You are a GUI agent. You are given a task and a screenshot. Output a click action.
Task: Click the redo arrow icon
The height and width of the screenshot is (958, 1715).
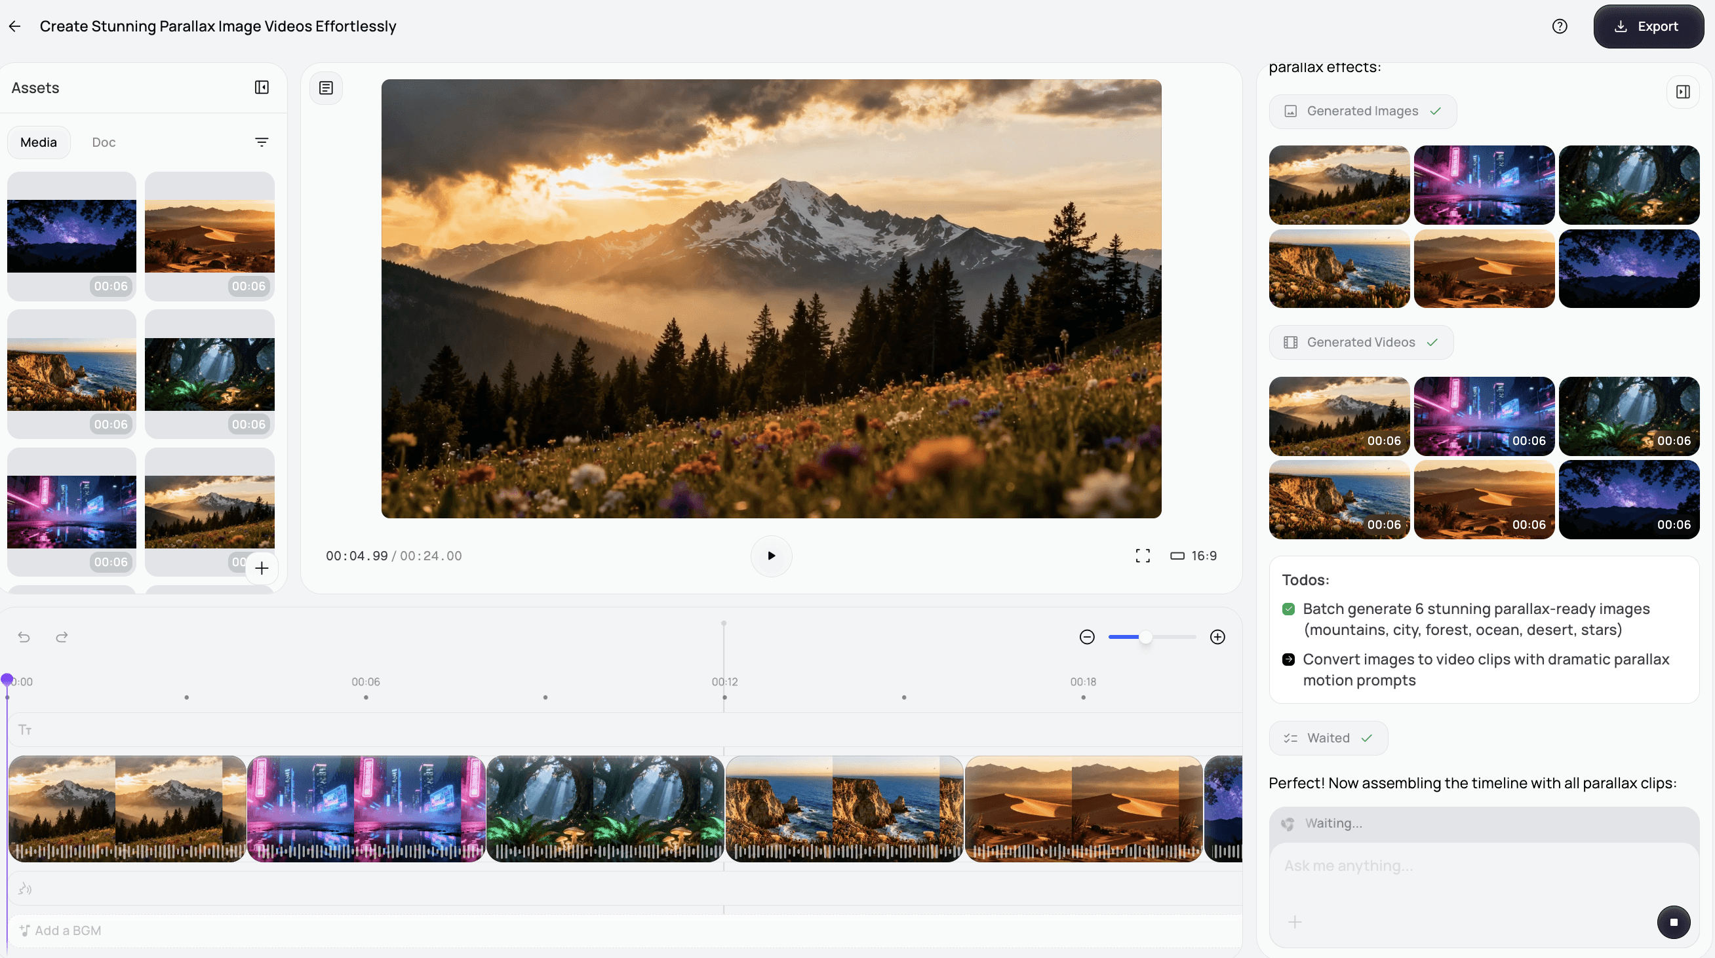pos(62,638)
